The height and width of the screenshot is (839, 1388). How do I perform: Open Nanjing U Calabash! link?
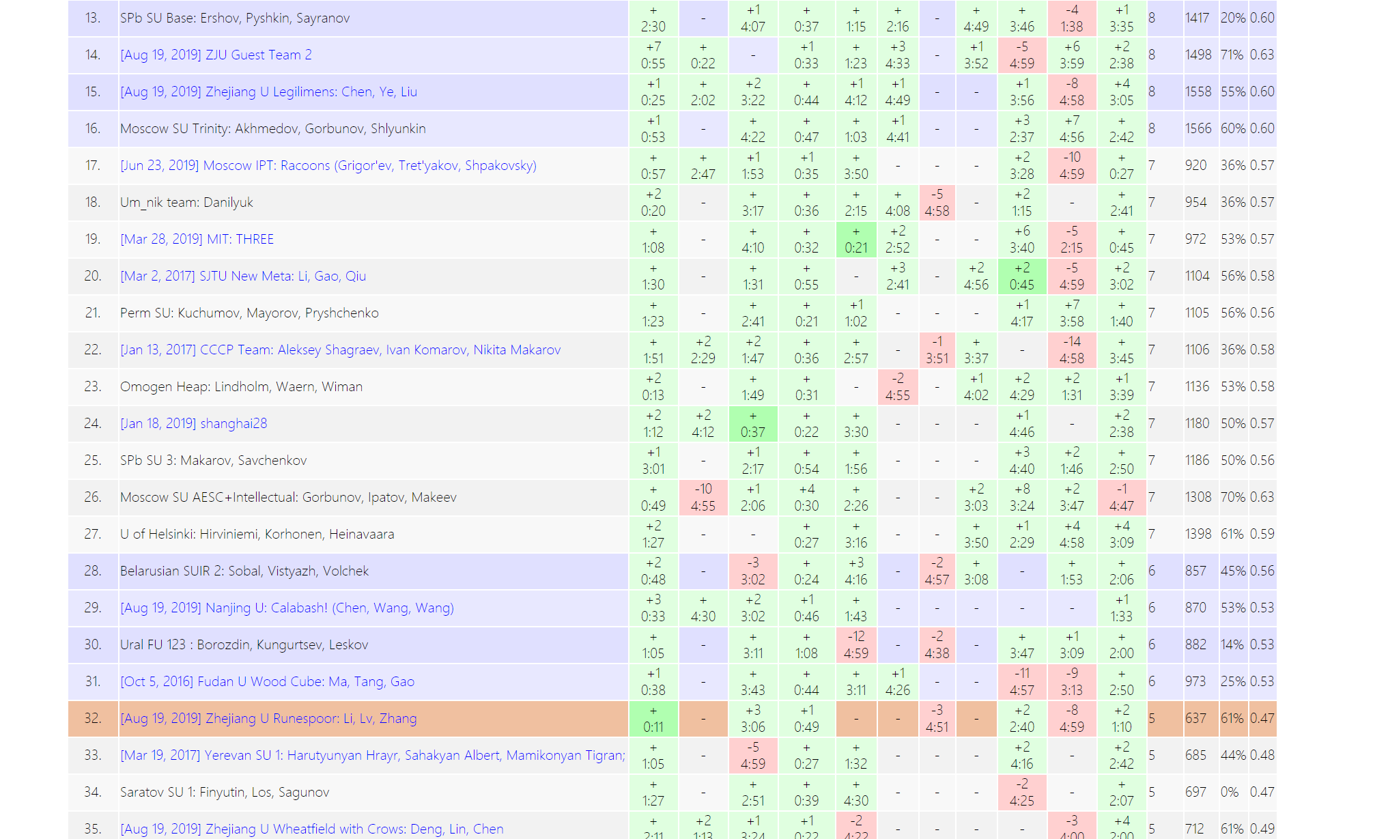click(x=287, y=608)
